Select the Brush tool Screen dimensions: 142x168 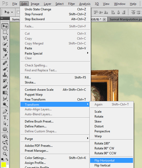pos(5,69)
